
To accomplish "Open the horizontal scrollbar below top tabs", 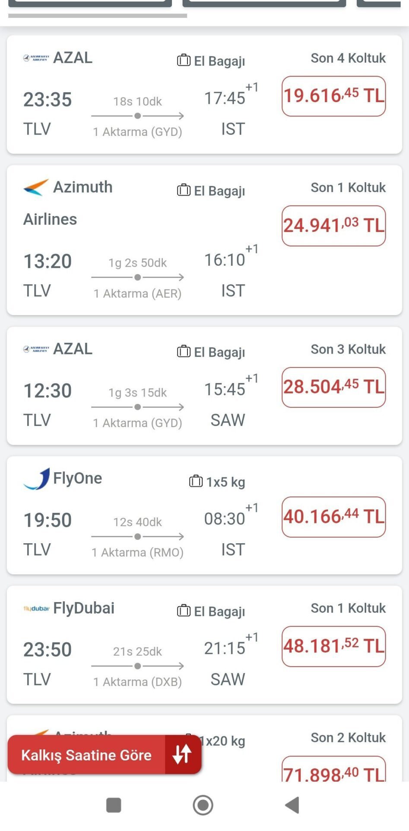I will tap(98, 16).
